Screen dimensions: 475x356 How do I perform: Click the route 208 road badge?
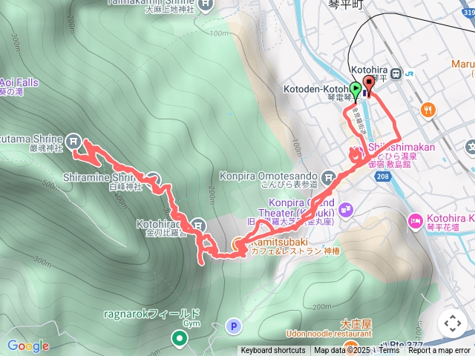[383, 177]
